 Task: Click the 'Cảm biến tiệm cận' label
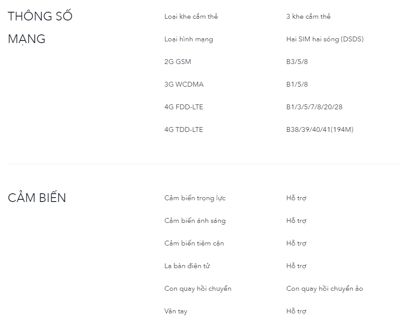tap(194, 243)
